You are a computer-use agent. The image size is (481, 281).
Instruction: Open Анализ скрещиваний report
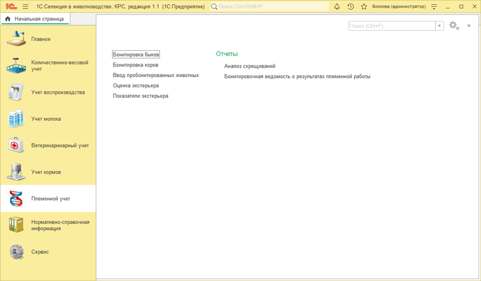(x=250, y=66)
